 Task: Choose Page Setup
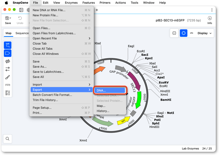click(x=61, y=108)
